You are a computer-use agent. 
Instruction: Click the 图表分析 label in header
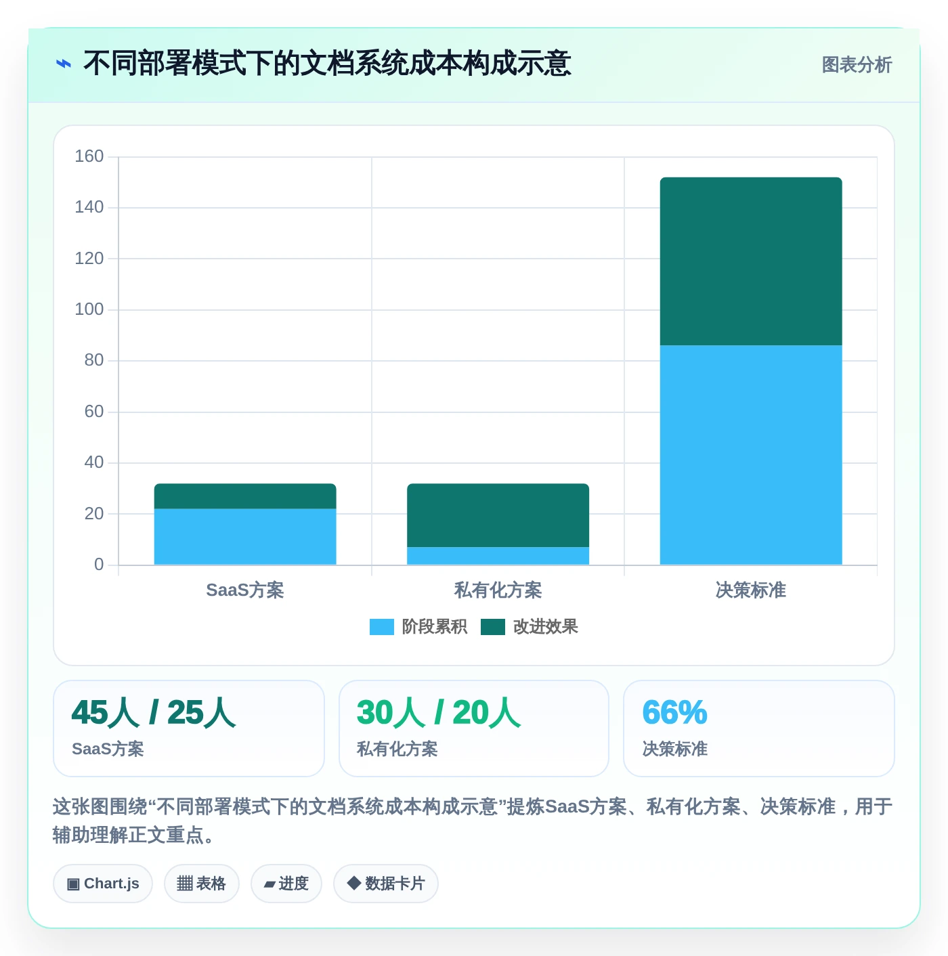pos(857,65)
